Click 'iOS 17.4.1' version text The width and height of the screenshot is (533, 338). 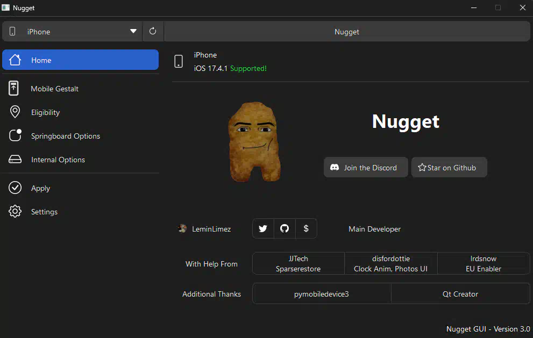(x=211, y=68)
